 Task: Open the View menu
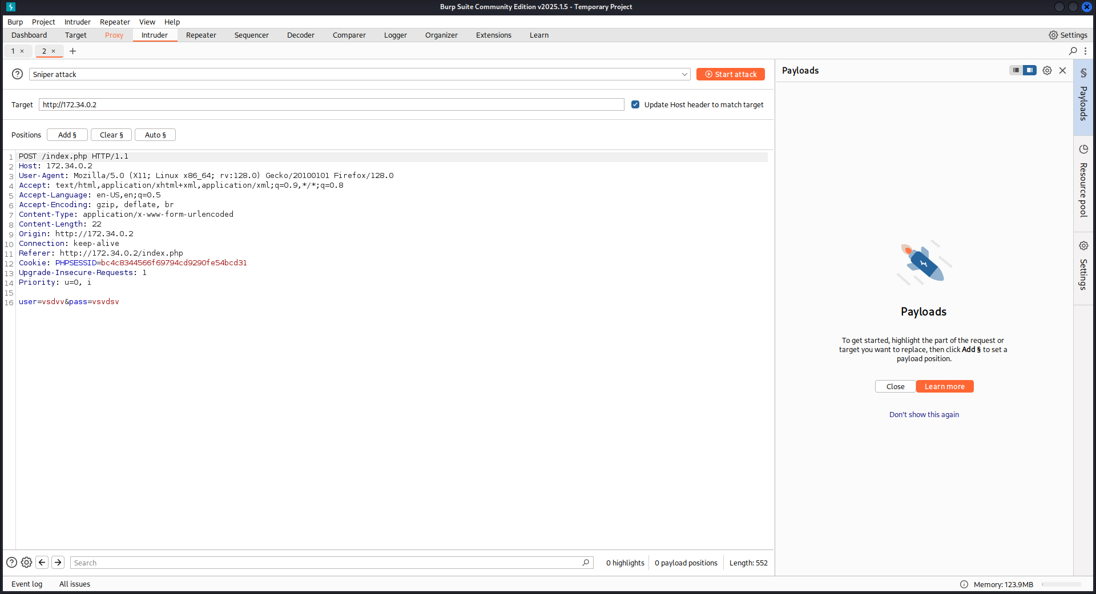(x=147, y=22)
